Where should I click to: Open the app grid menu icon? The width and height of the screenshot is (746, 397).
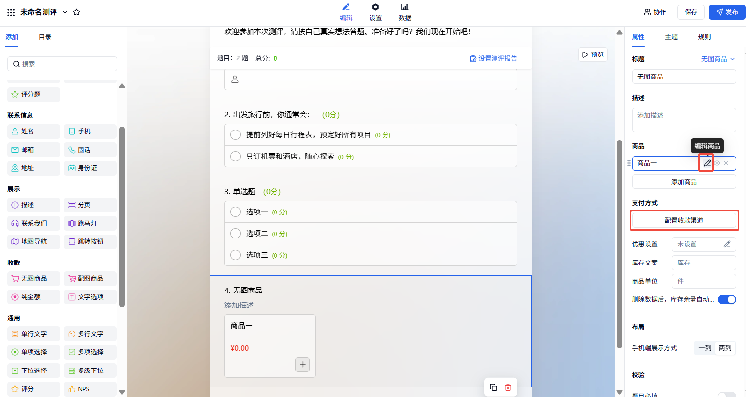(11, 12)
